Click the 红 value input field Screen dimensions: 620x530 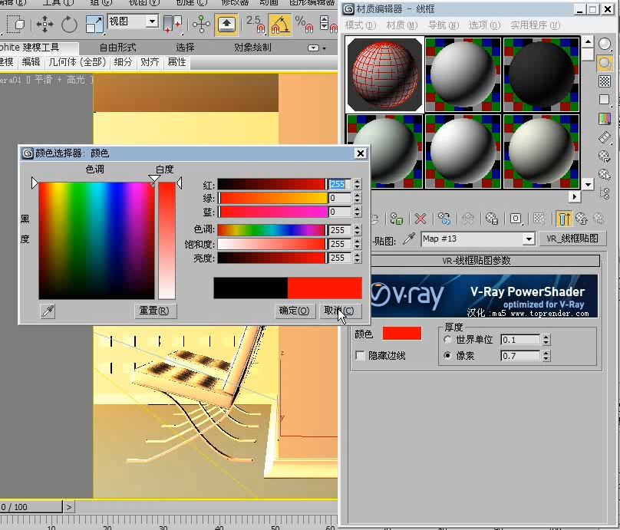point(340,184)
